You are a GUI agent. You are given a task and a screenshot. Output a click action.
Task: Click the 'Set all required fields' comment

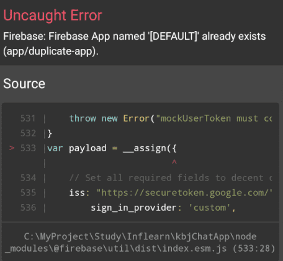click(171, 178)
